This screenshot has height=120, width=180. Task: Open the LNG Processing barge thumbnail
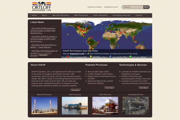point(75,106)
